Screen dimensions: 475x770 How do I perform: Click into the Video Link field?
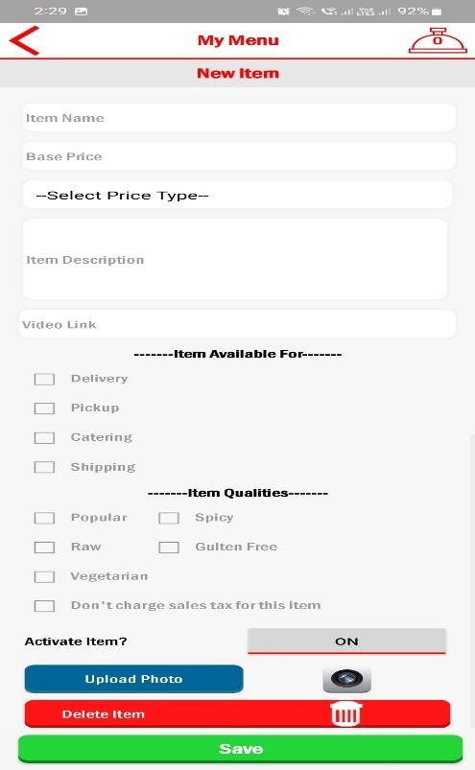(237, 324)
